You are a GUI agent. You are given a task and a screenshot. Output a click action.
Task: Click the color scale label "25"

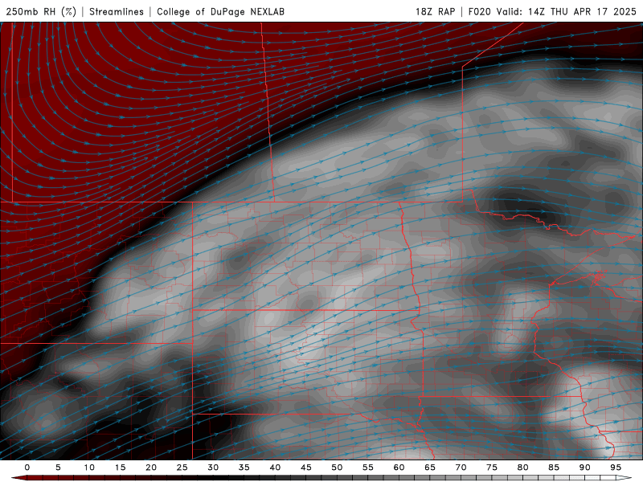pyautogui.click(x=182, y=468)
